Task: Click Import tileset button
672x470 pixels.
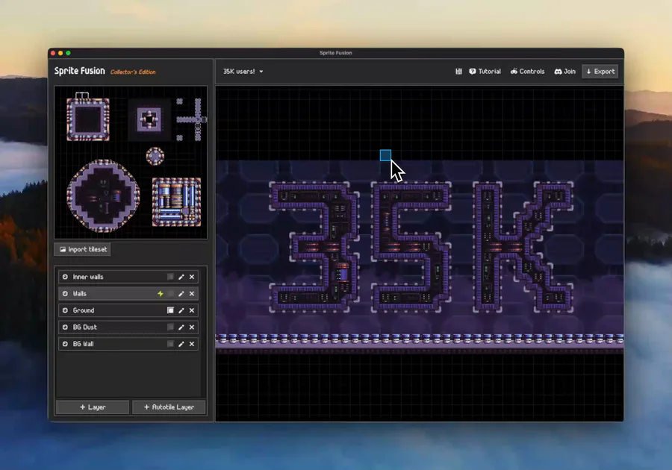Action: click(83, 249)
